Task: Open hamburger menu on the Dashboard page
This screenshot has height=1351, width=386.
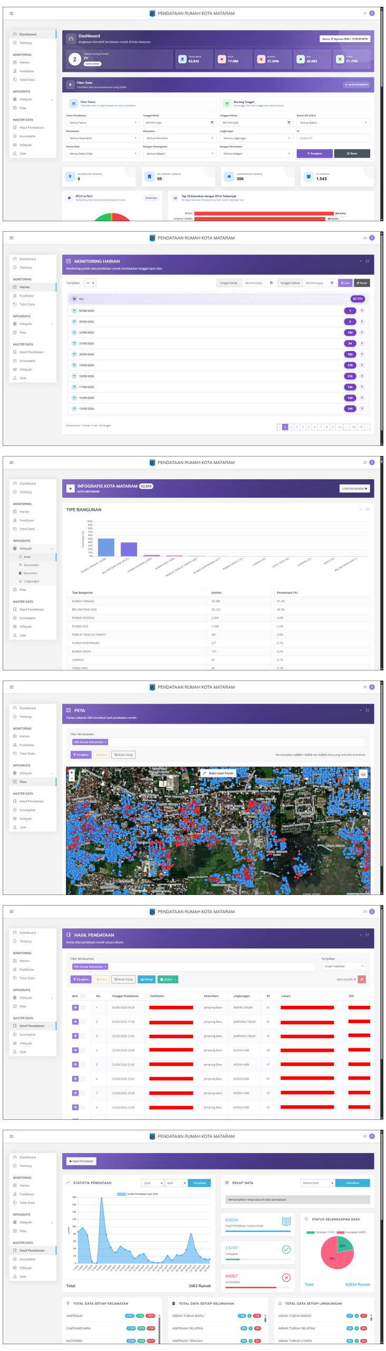Action: (x=12, y=13)
